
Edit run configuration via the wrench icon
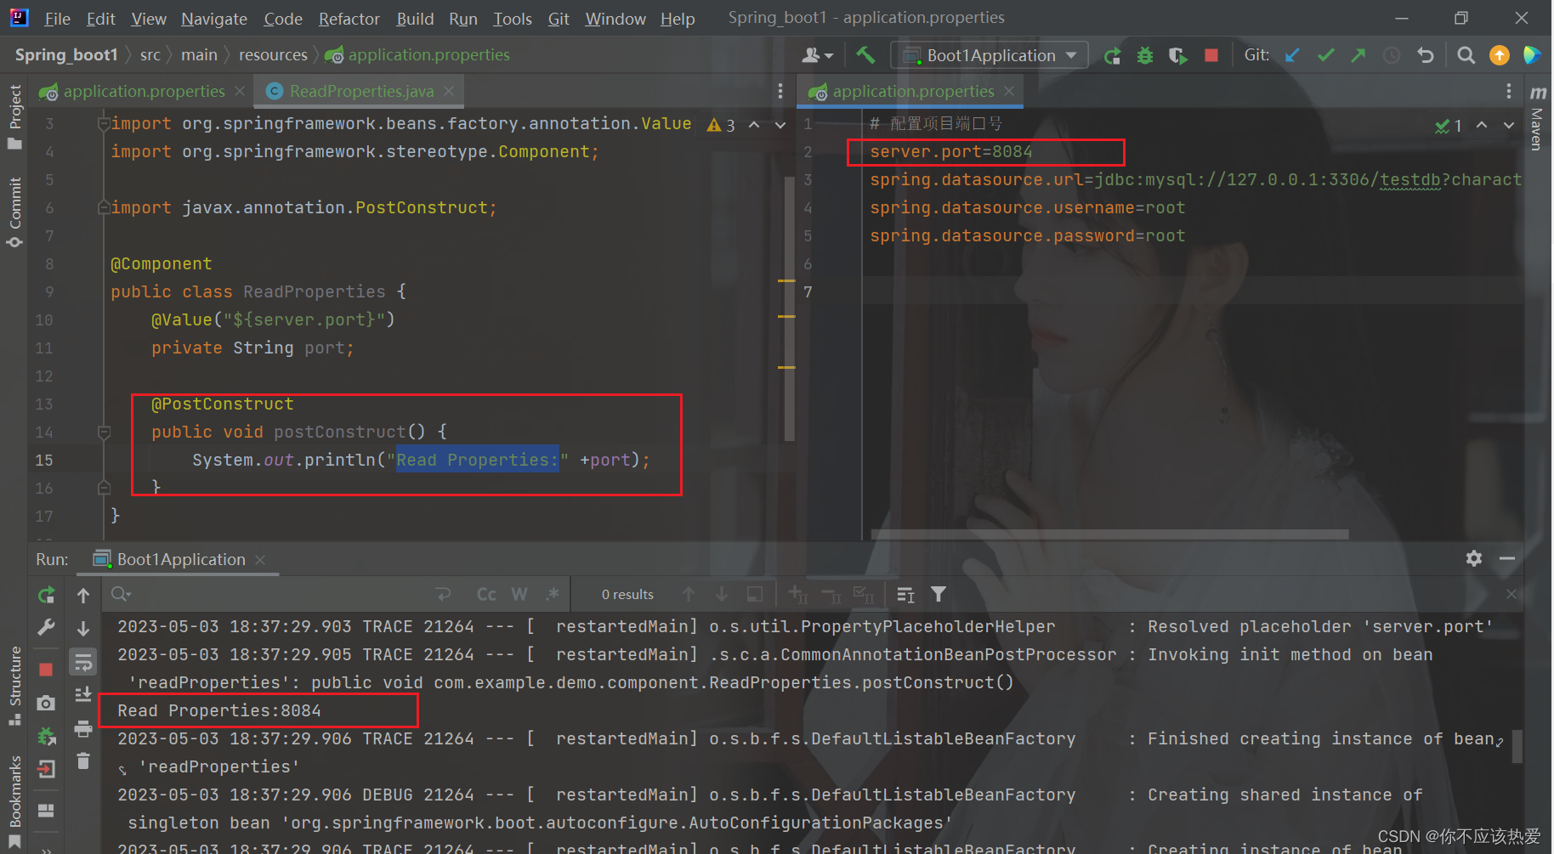(46, 628)
